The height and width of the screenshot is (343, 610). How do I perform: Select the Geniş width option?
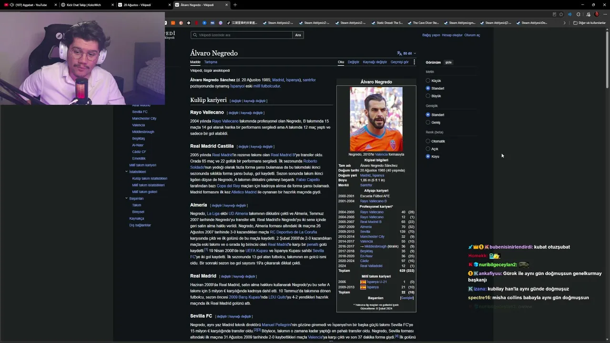(428, 122)
